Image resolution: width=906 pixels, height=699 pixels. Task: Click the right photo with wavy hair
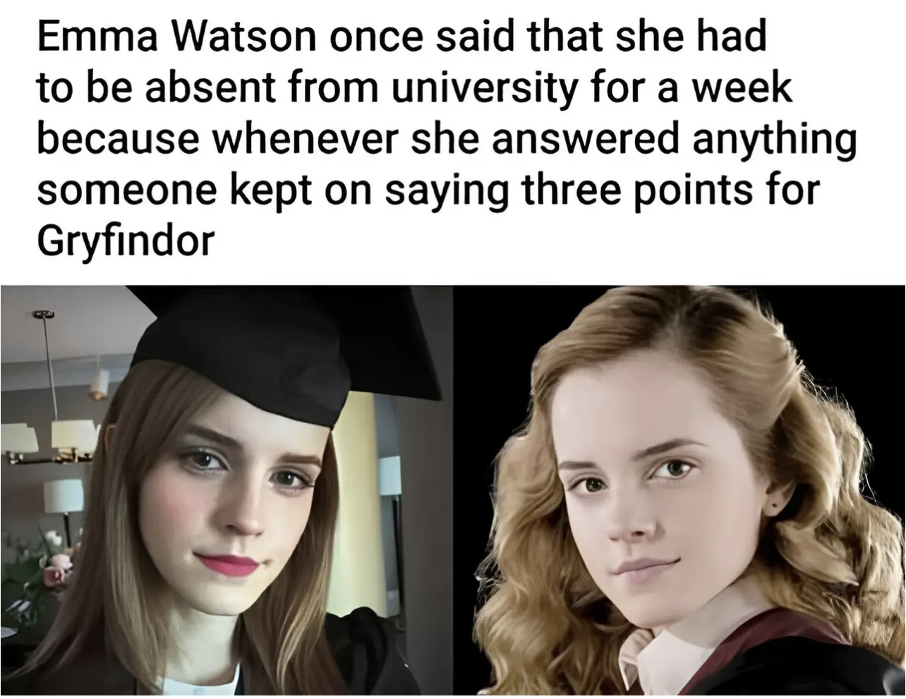click(x=679, y=492)
